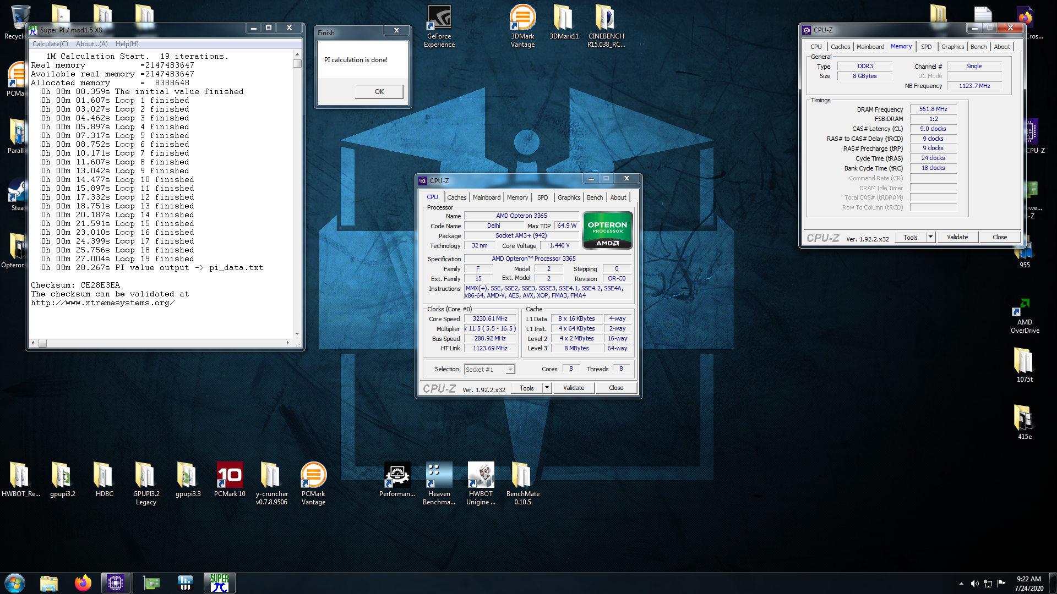
Task: Open the HWBOT_Re... folder icon
Action: coord(20,480)
